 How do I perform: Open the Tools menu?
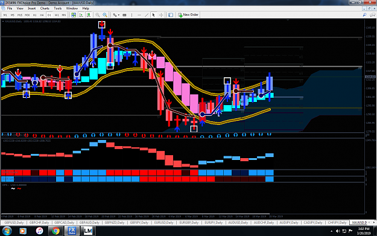point(57,8)
